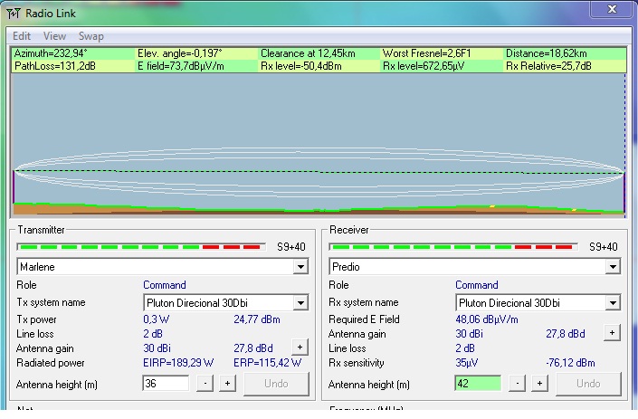The height and width of the screenshot is (419, 638).
Task: Expand the Predio receiver station dropdown
Action: click(613, 267)
